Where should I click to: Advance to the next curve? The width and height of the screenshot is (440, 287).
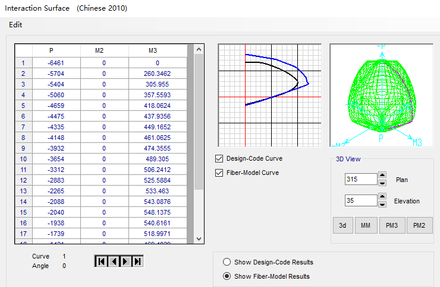[125, 261]
